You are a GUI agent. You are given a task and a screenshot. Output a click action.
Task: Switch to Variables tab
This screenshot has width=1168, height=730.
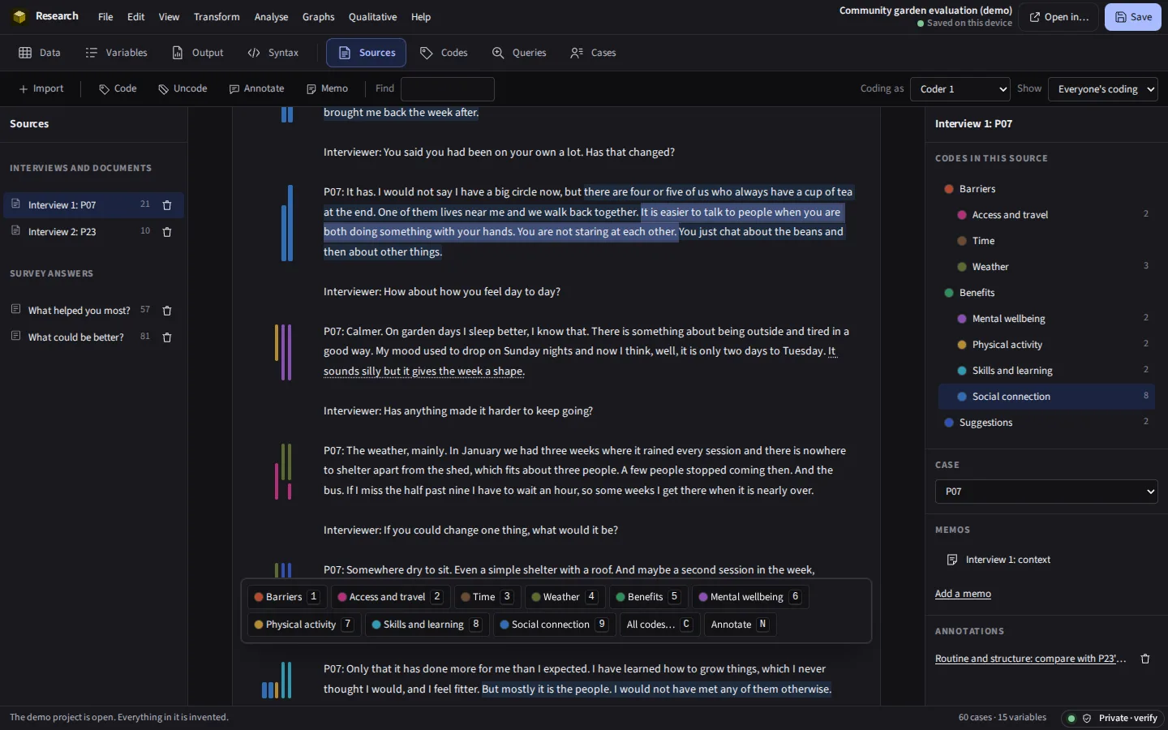tap(117, 53)
